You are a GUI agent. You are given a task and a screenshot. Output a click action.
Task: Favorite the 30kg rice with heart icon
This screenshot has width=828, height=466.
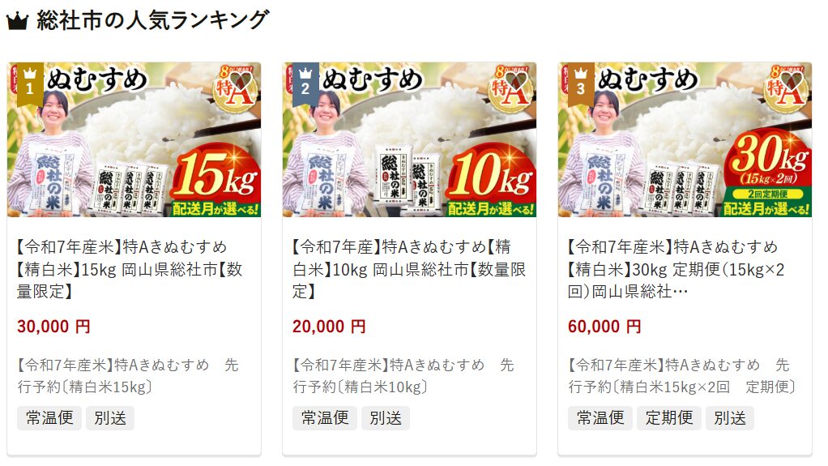(792, 82)
